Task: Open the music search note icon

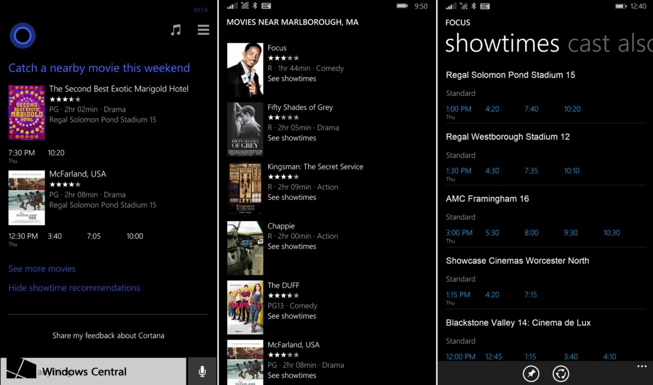Action: (x=176, y=30)
